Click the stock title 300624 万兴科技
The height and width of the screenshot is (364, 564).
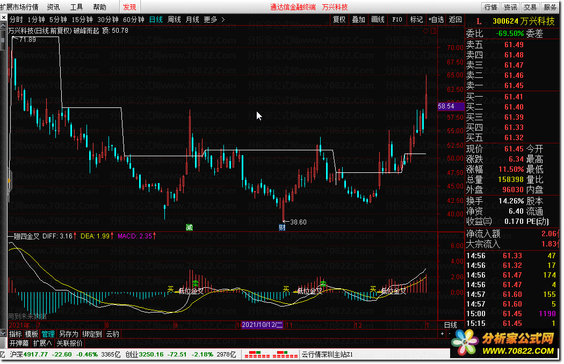coord(523,21)
